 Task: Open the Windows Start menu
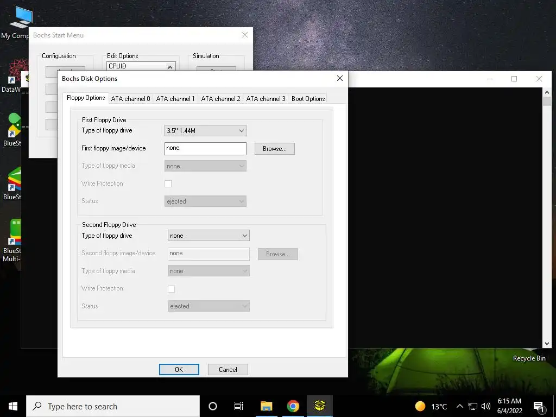(13, 406)
